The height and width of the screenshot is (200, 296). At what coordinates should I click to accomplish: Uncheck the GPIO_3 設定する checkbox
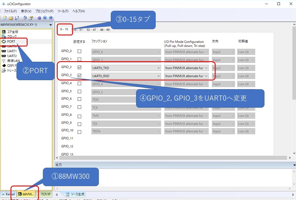[x=80, y=76]
